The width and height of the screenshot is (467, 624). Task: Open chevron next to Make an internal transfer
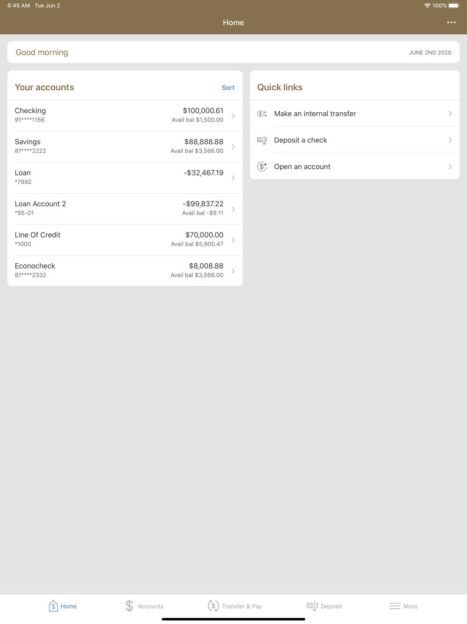pyautogui.click(x=450, y=114)
